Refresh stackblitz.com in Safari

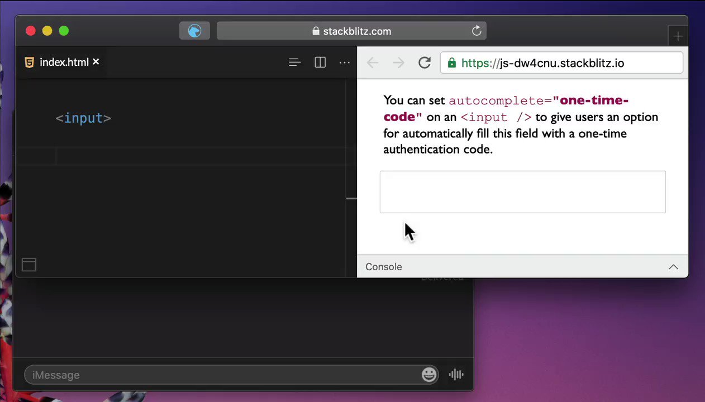click(x=477, y=31)
